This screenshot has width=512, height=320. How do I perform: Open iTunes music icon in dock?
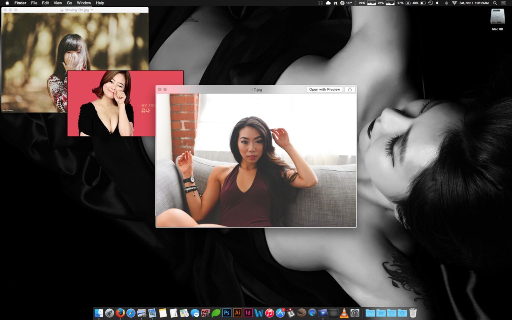point(270,313)
